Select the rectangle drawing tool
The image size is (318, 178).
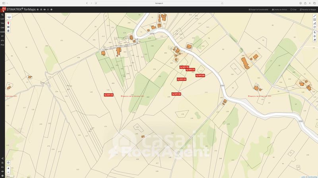pos(314,20)
